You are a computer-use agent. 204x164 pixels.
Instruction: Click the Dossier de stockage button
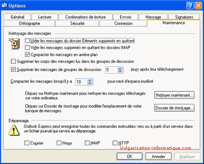pos(174,108)
